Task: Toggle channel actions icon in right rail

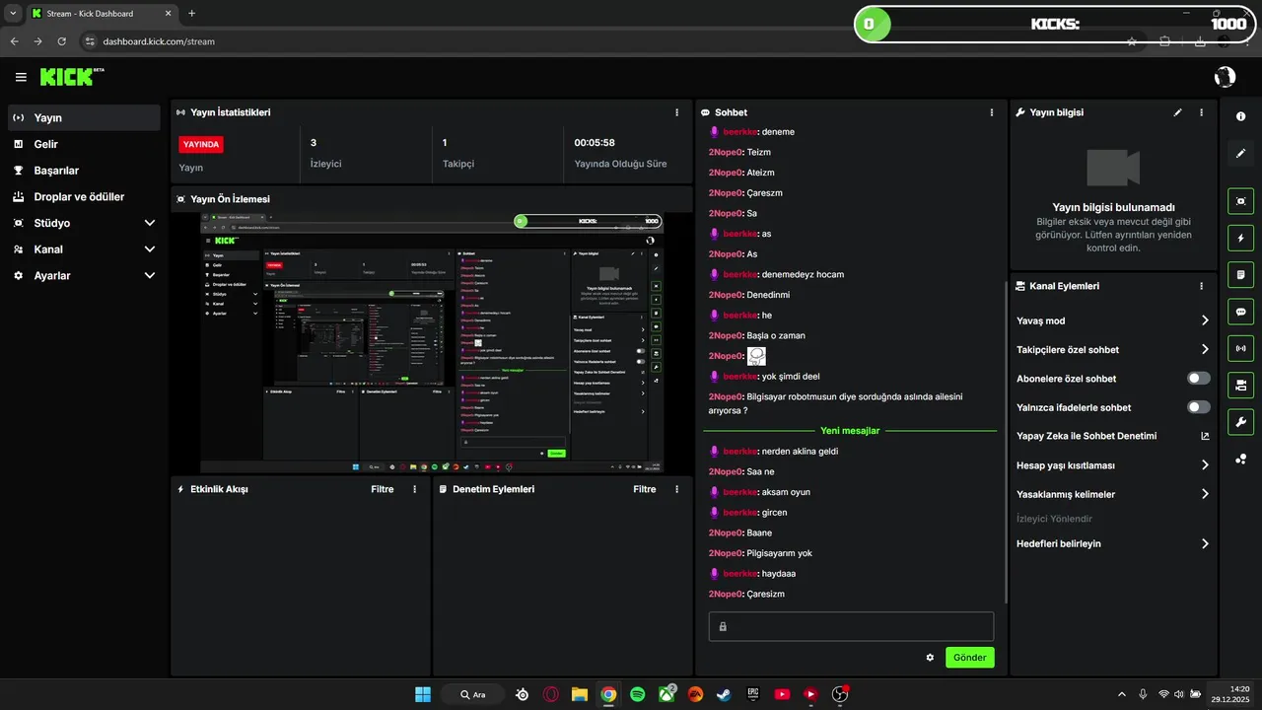Action: (x=1240, y=385)
